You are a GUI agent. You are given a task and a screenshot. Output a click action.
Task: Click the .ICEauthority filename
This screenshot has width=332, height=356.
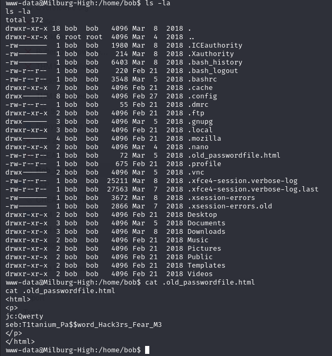(x=214, y=45)
